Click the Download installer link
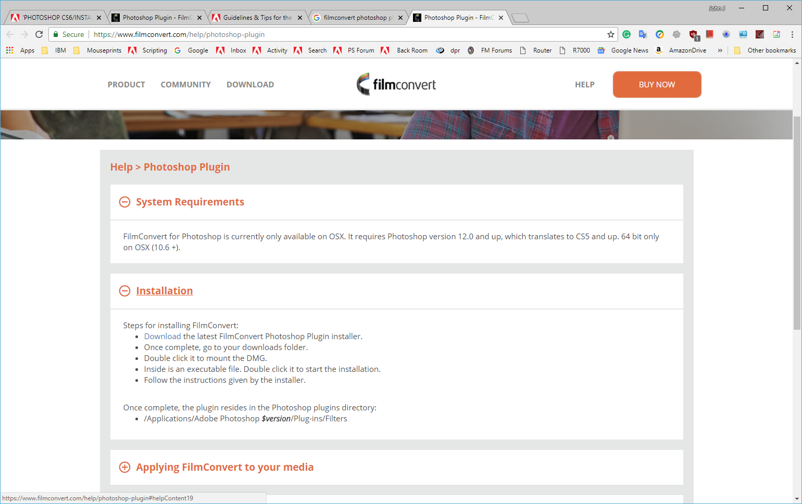This screenshot has width=802, height=504. click(162, 337)
